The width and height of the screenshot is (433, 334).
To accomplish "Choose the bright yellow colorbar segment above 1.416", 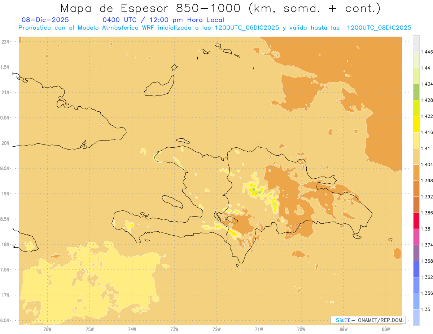I will [416, 124].
